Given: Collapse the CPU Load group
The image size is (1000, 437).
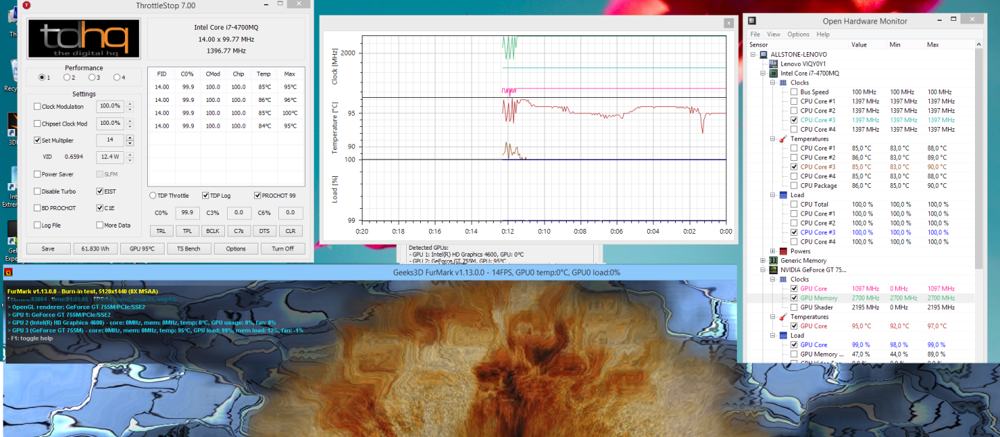Looking at the screenshot, I should coord(774,195).
